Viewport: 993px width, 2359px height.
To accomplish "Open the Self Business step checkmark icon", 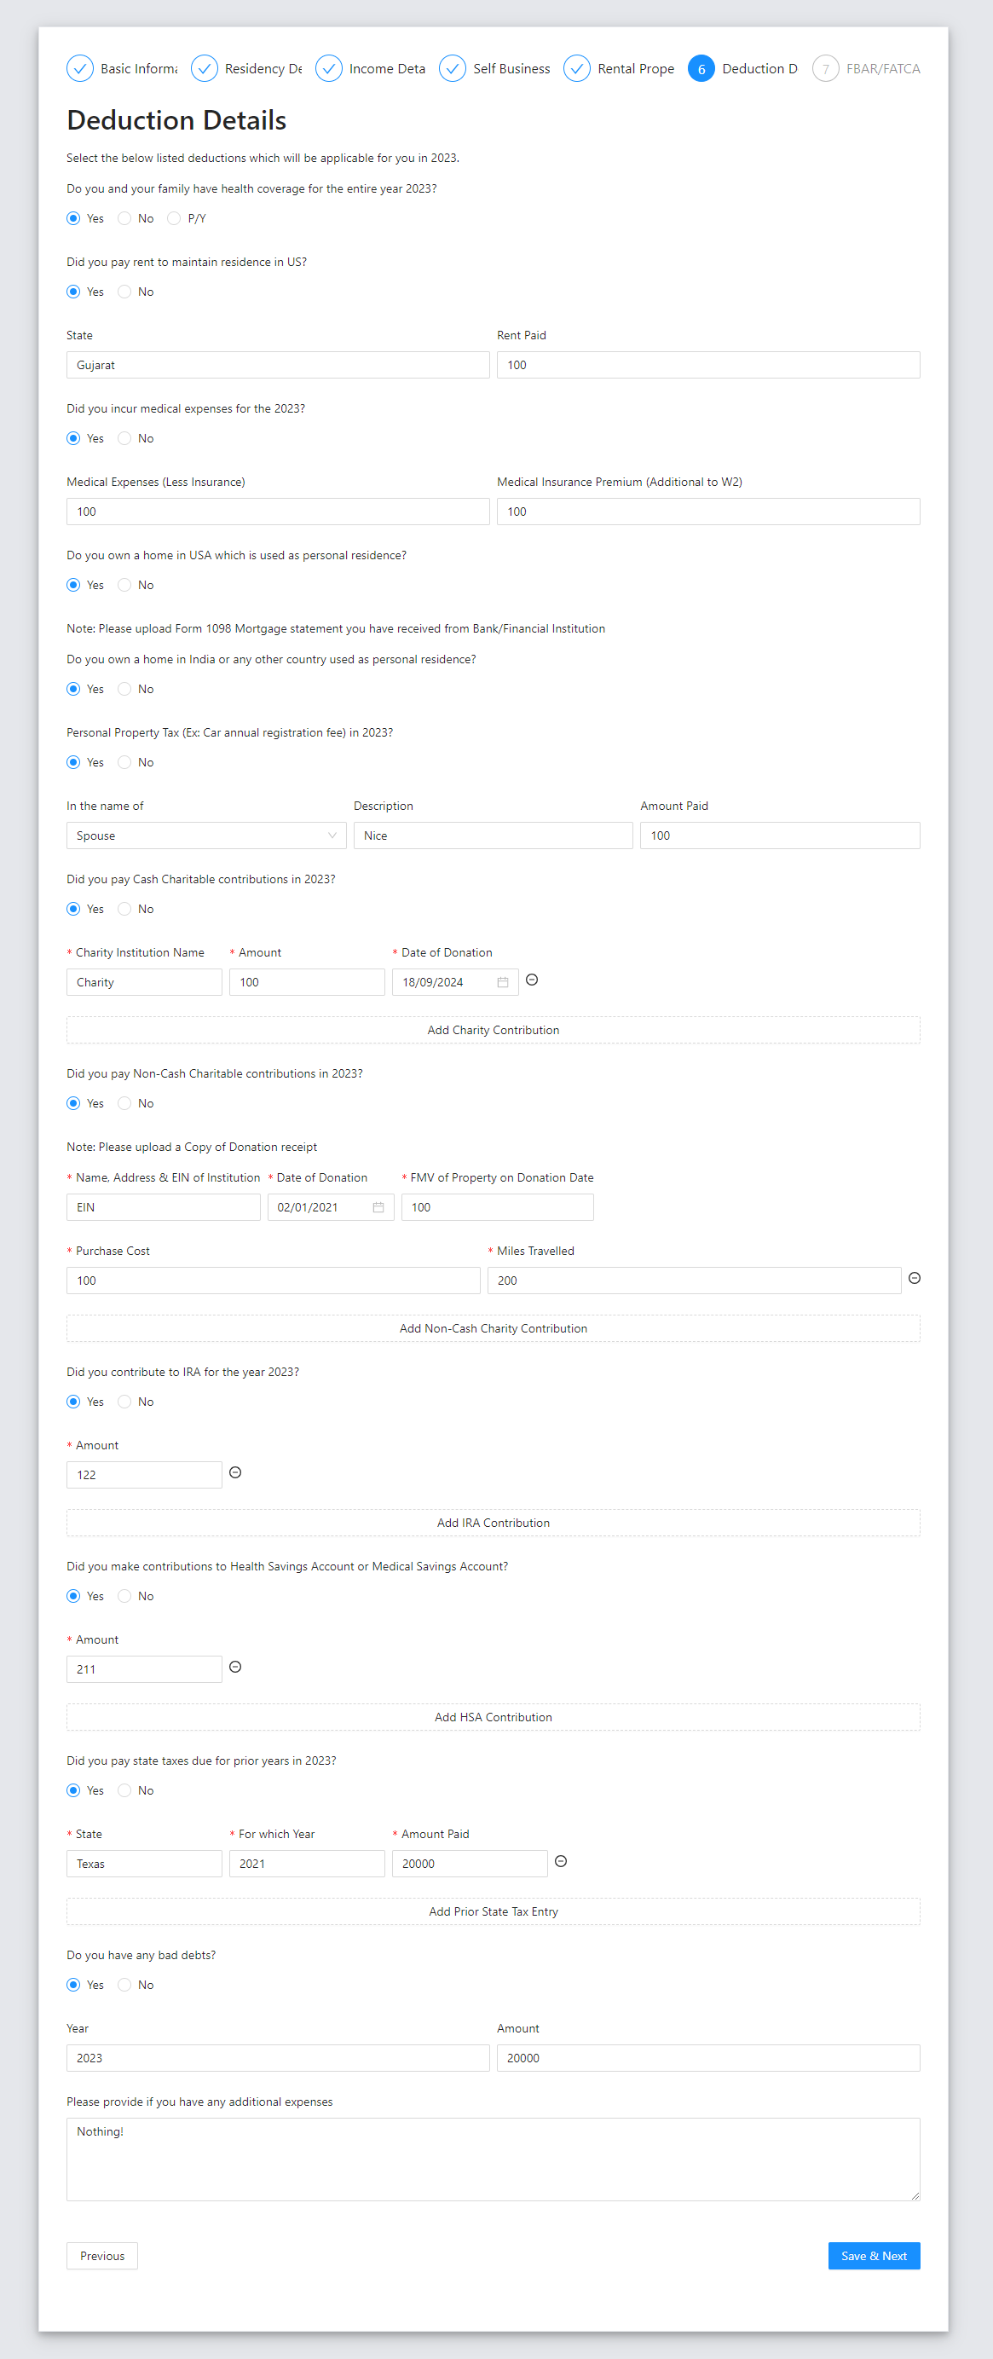I will pos(452,69).
